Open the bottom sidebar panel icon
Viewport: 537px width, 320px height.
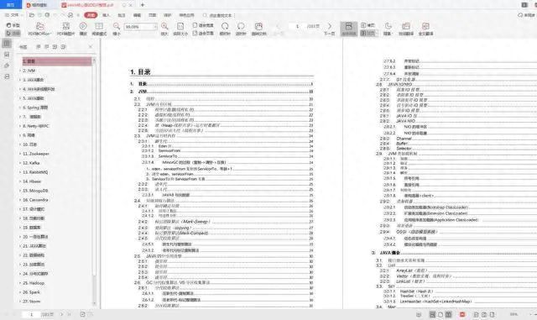[7, 76]
